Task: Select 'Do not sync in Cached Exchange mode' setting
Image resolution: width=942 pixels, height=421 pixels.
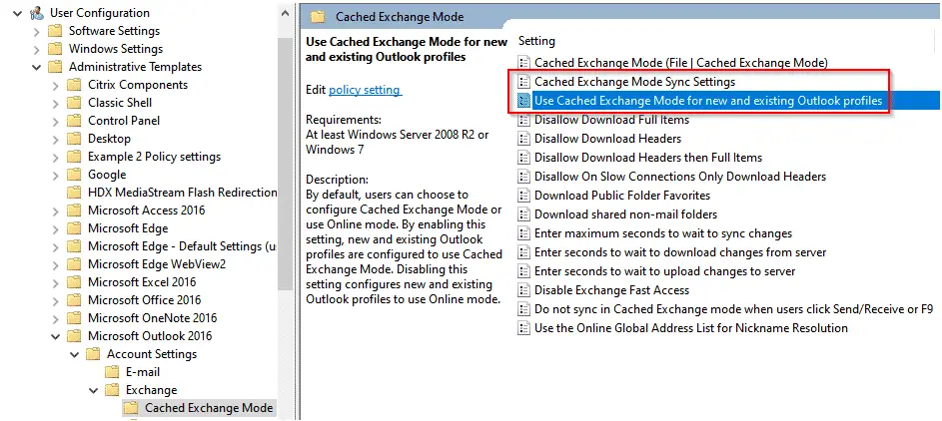Action: (x=733, y=309)
